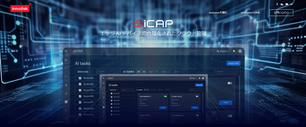The width and height of the screenshot is (306, 127).
Task: Click the share arrow icon in header
Action: (x=291, y=4)
